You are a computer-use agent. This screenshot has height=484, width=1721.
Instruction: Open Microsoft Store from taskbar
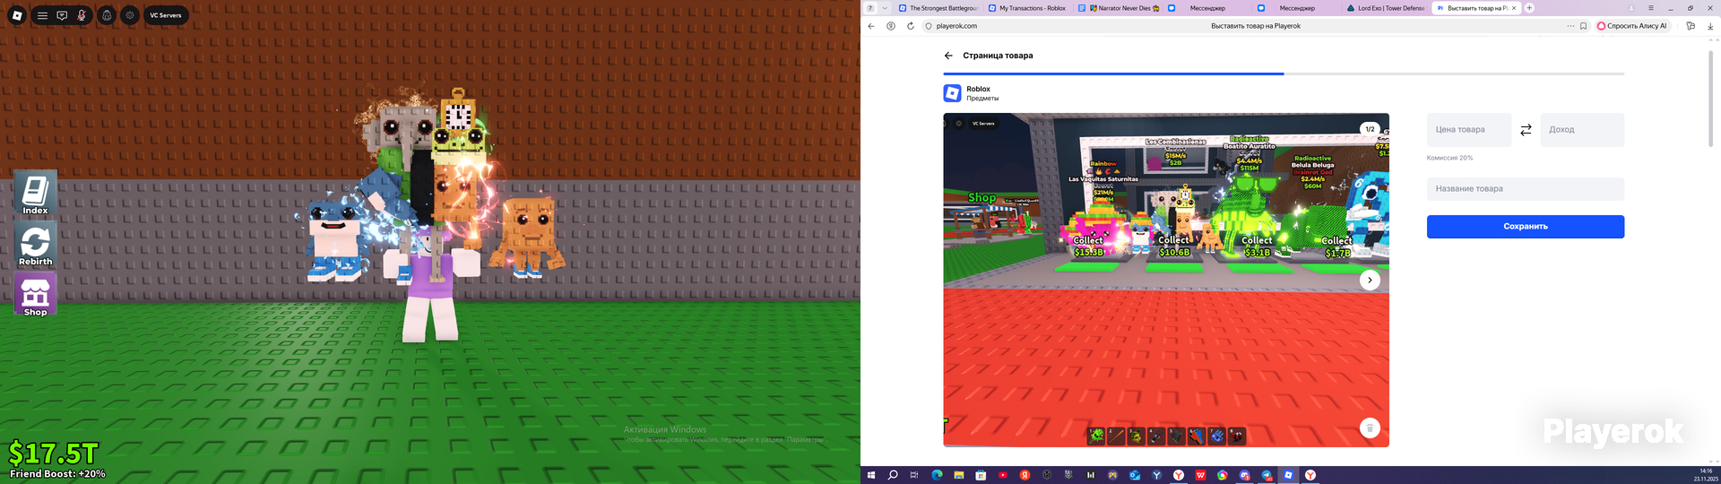coord(981,475)
